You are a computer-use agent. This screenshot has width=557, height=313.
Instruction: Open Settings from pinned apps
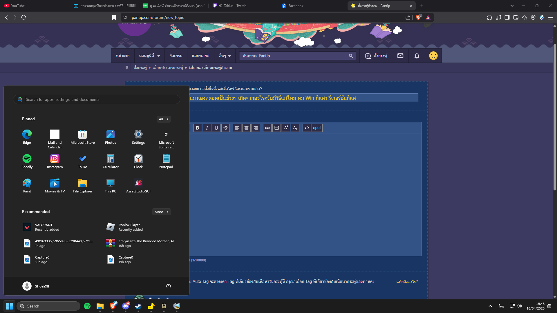pos(138,137)
